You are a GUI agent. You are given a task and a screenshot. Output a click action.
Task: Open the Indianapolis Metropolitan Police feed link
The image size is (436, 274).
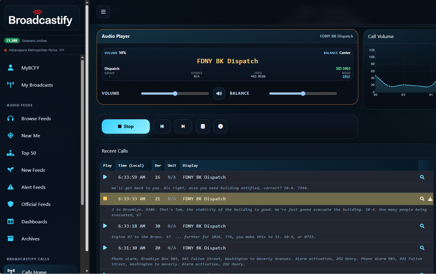33,50
